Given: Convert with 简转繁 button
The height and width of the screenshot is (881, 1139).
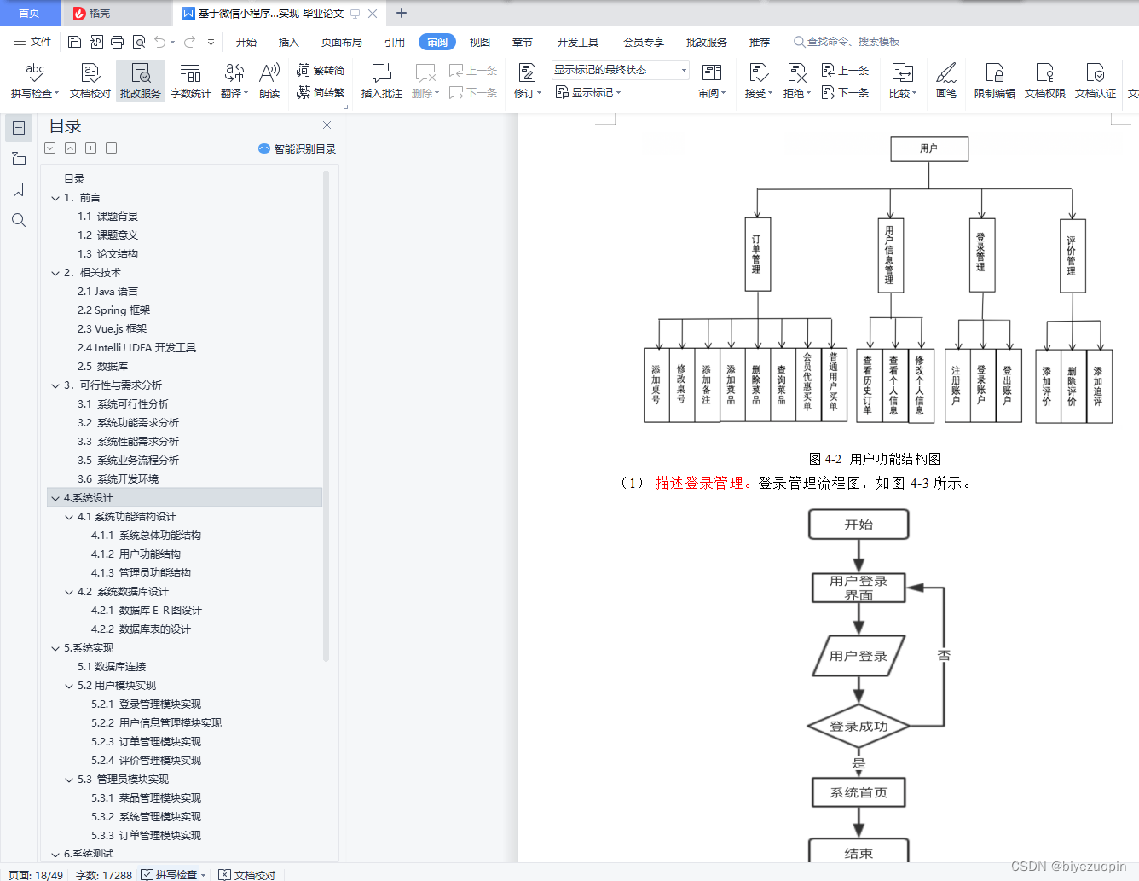Looking at the screenshot, I should coord(321,92).
